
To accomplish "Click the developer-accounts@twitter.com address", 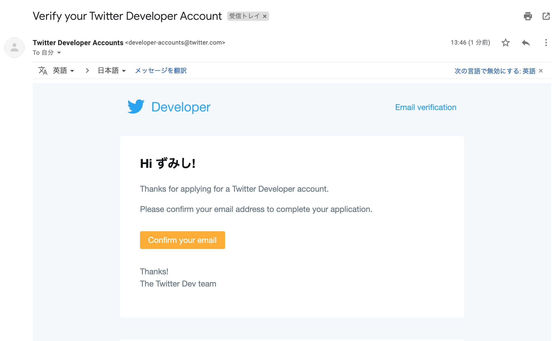I will pos(175,43).
